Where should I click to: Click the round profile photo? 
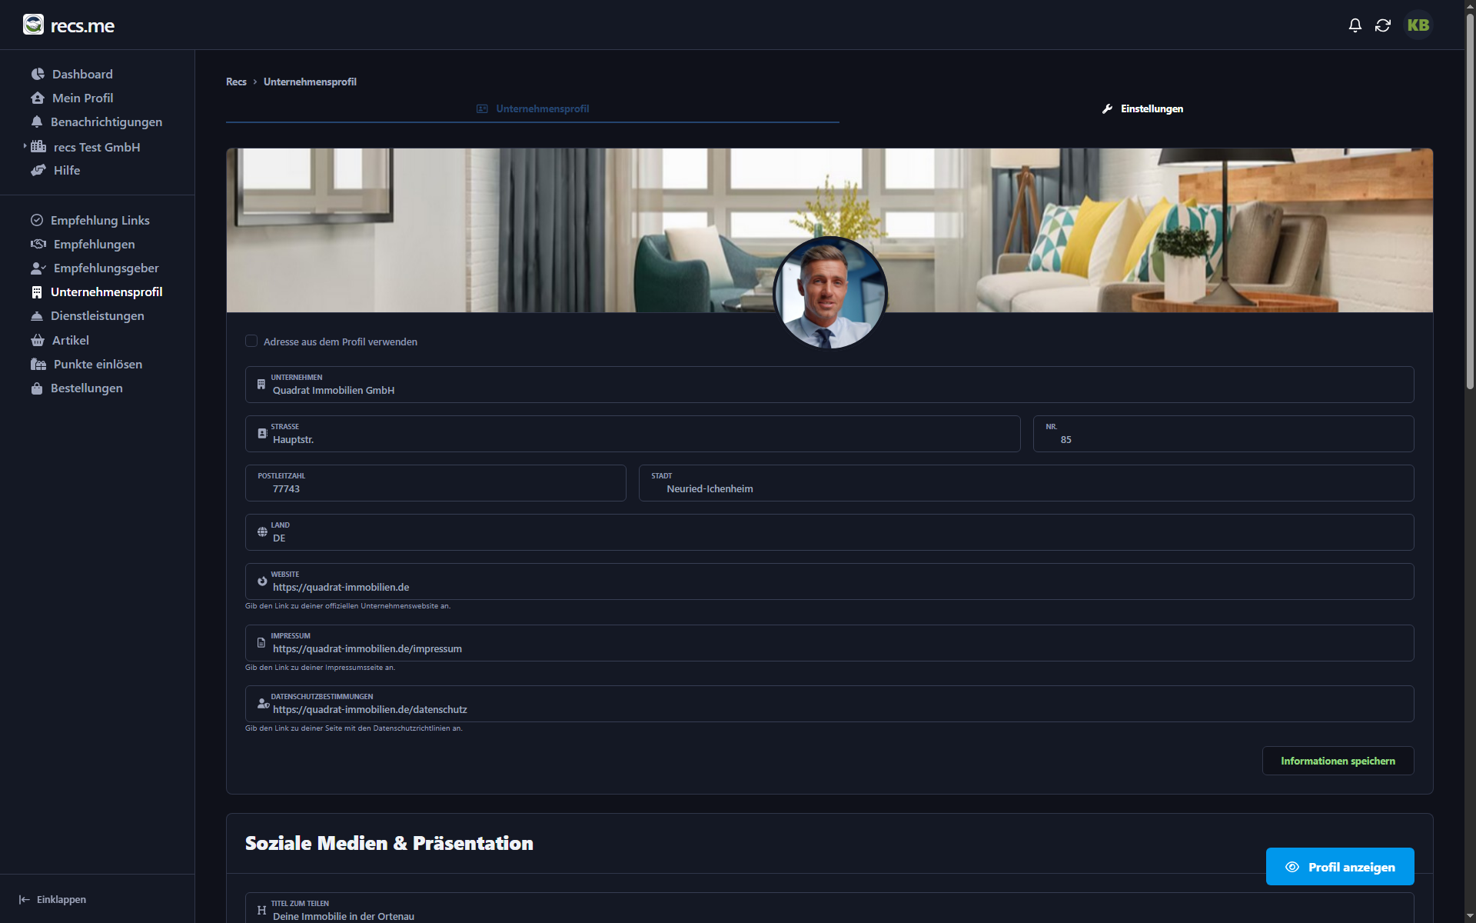(x=829, y=293)
